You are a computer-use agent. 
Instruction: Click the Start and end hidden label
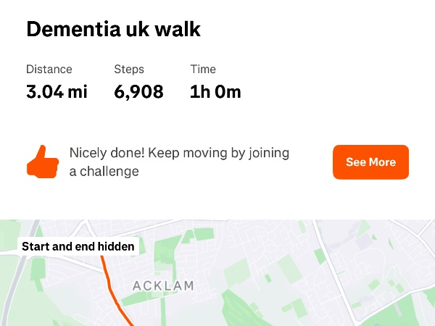pyautogui.click(x=78, y=246)
